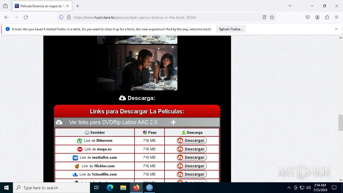Click Link de mega.nz text
Screen dimensions: 343x193
(x=98, y=149)
